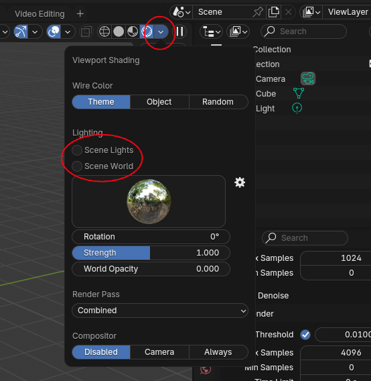Open gizmo options dropdown arrow
371x381 pixels.
[35, 32]
